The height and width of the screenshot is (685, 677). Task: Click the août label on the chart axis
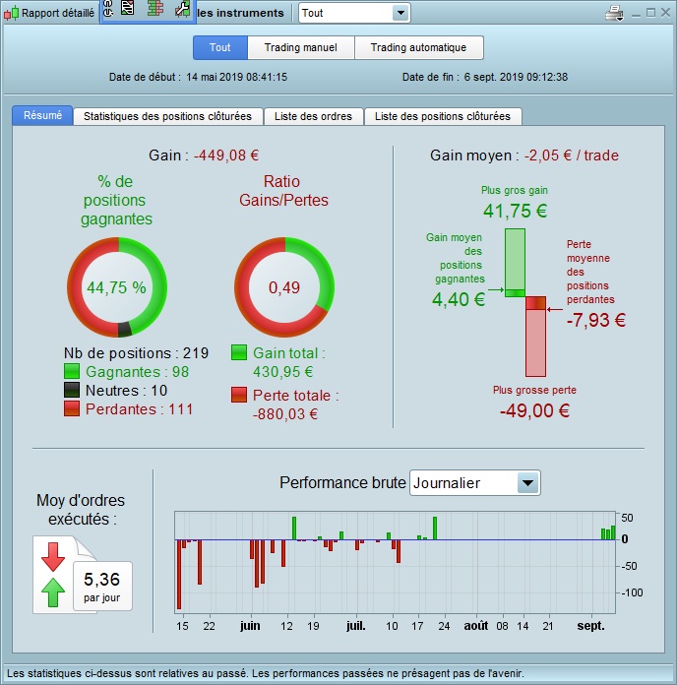[x=476, y=626]
